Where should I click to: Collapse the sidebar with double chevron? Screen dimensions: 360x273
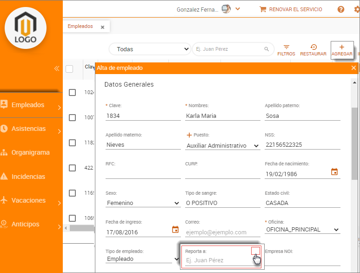(57, 68)
